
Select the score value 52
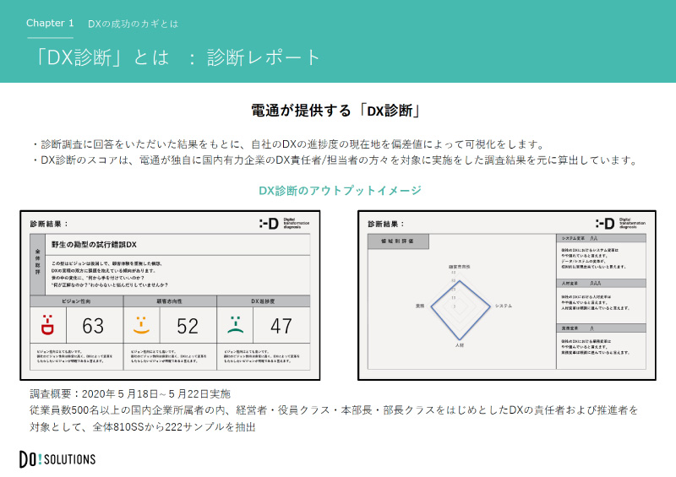coord(188,326)
